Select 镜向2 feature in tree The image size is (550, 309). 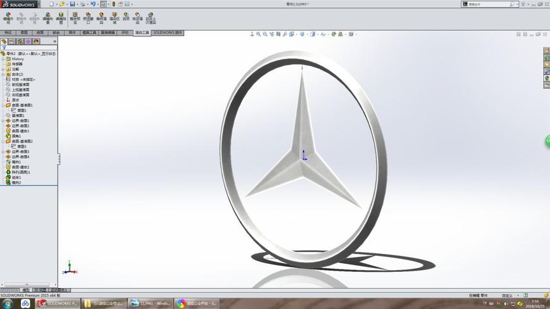click(16, 182)
